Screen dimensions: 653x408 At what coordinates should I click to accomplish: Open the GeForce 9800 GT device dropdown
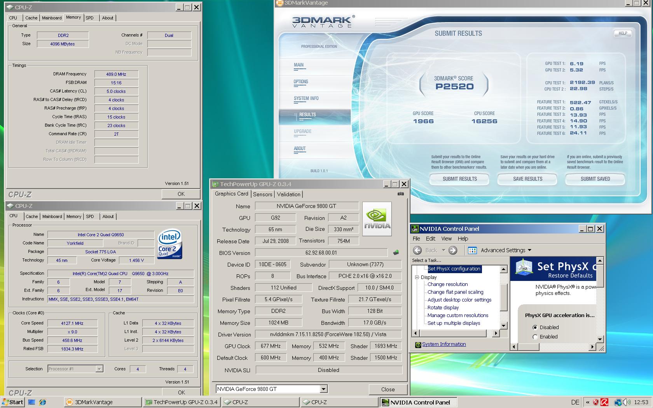click(x=323, y=389)
